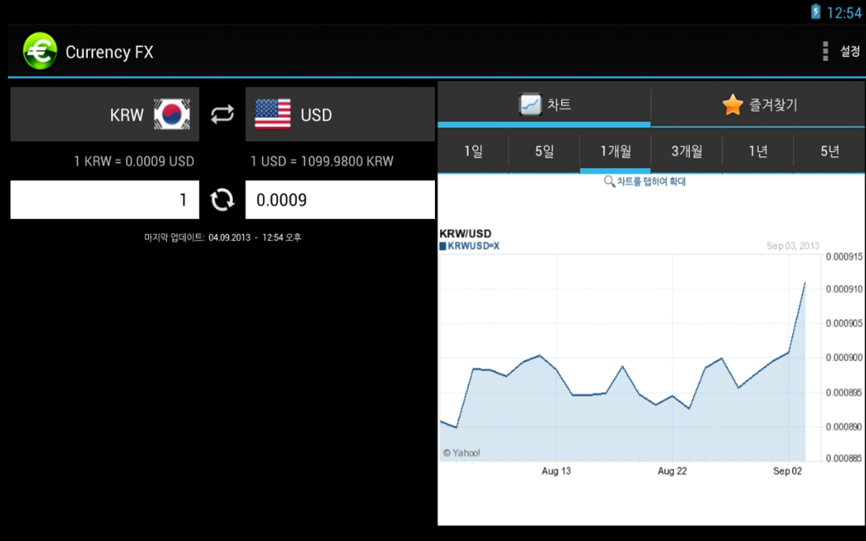Tap the 0.000885 y-axis value
This screenshot has width=866, height=541.
click(x=844, y=460)
